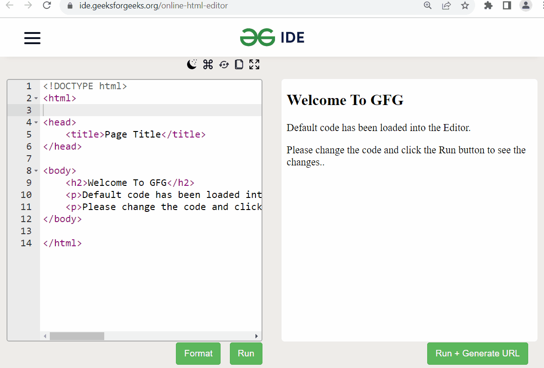Open the browser profile avatar icon
Viewport: 544px width, 368px height.
coord(525,6)
